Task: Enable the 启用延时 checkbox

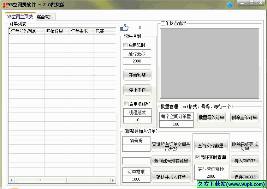Action: pos(125,45)
